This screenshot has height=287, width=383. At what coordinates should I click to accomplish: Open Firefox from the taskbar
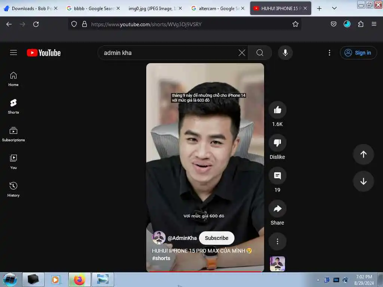pos(79,280)
